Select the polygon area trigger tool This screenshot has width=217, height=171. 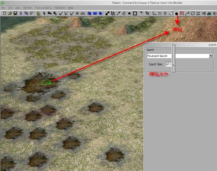tap(193, 13)
